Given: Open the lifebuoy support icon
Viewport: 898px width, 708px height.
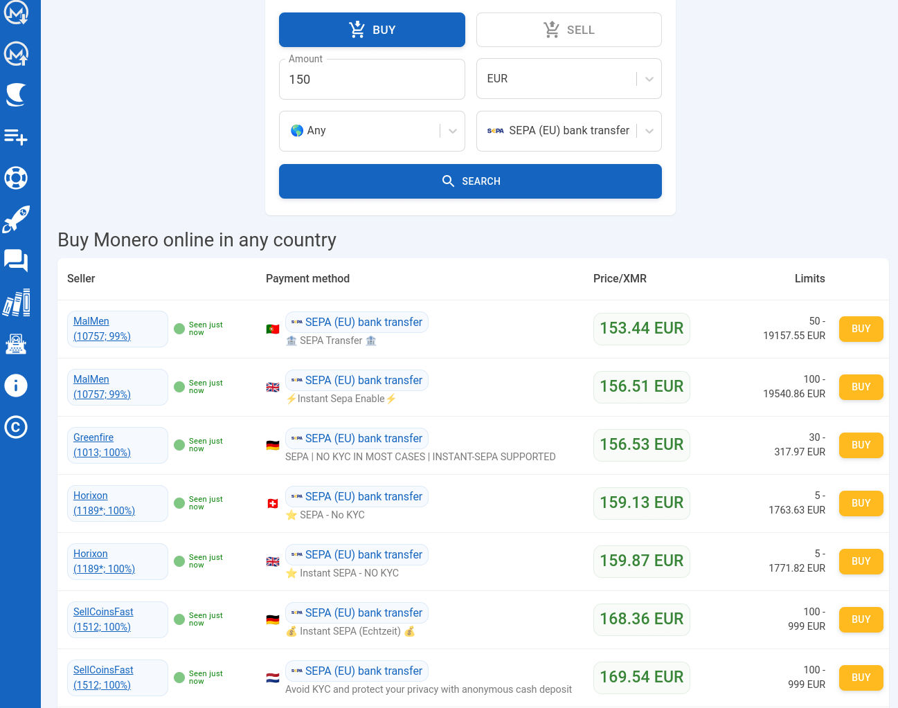Looking at the screenshot, I should 16,178.
